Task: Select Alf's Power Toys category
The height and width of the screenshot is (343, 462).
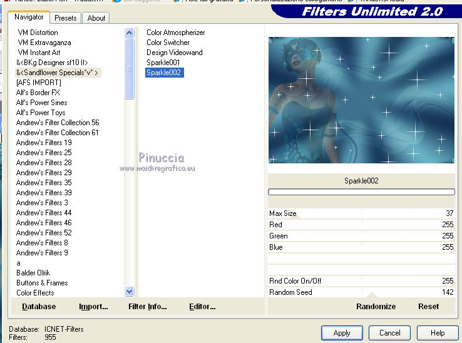Action: (x=41, y=113)
